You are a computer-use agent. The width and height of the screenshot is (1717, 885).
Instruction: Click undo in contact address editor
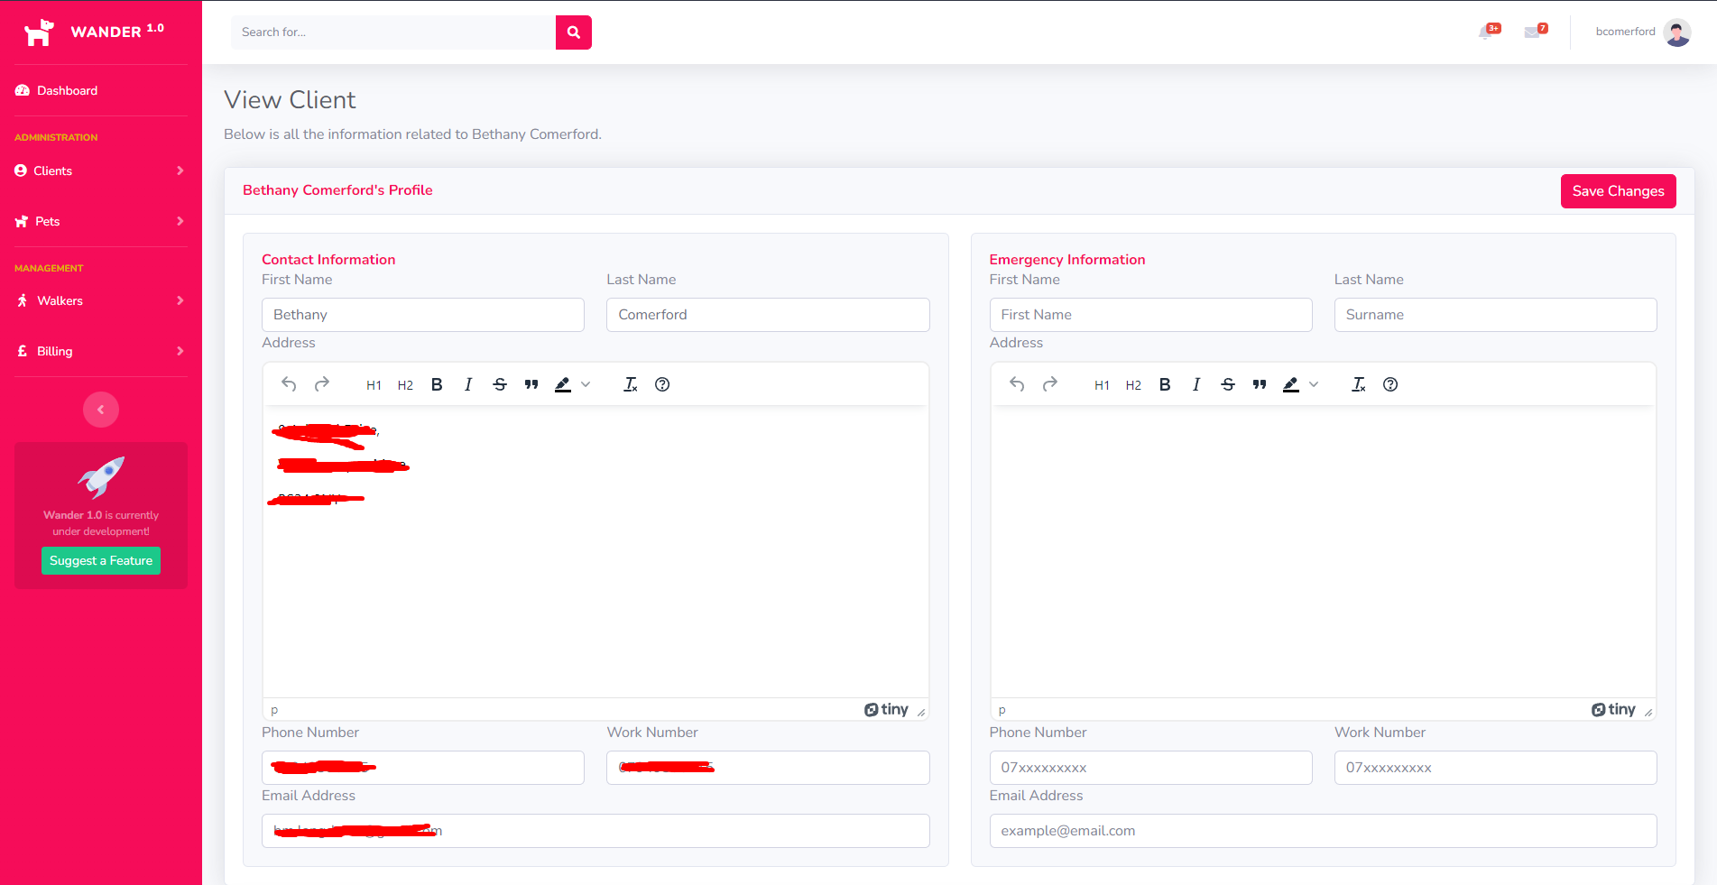(x=289, y=384)
